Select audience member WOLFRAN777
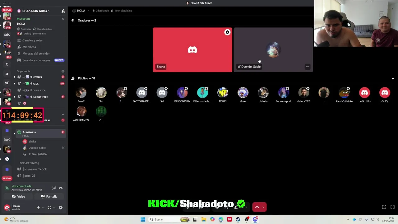Viewport: 398px width, 224px height. point(81,114)
